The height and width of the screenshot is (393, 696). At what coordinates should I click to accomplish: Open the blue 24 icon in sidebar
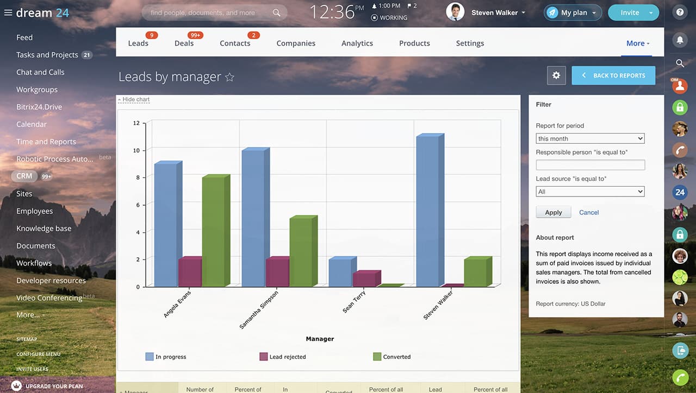point(680,192)
